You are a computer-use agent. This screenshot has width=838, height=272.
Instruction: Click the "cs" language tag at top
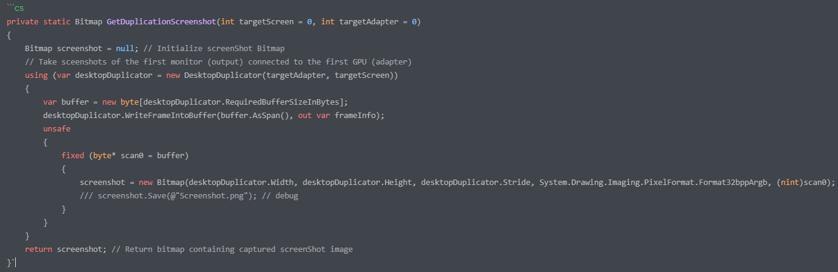point(18,8)
